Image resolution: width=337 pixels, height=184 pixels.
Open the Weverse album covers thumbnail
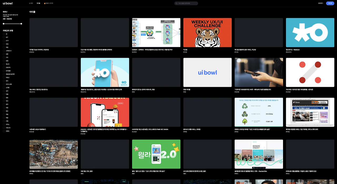coord(259,154)
